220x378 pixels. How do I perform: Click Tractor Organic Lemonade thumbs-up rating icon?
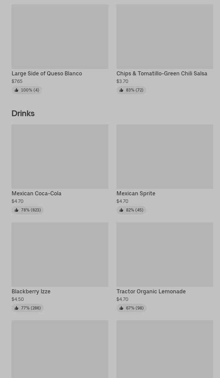coord(121,308)
